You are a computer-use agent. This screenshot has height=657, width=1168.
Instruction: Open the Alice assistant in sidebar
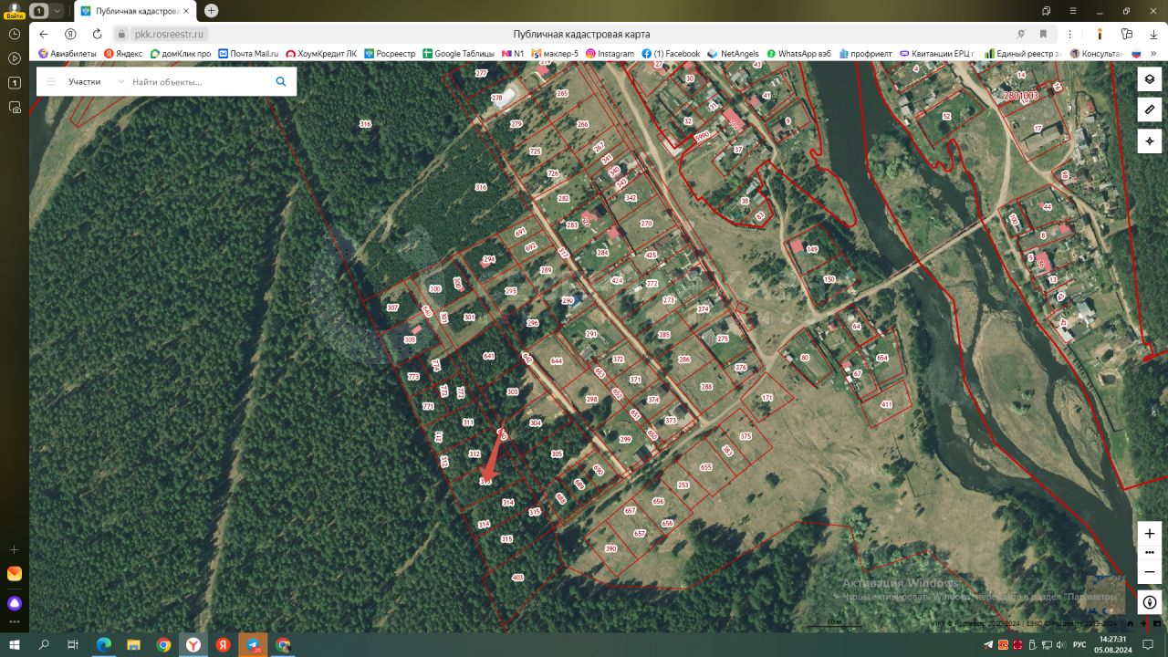coord(15,603)
